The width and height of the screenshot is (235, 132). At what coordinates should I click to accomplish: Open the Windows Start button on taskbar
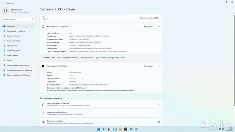click(x=99, y=129)
